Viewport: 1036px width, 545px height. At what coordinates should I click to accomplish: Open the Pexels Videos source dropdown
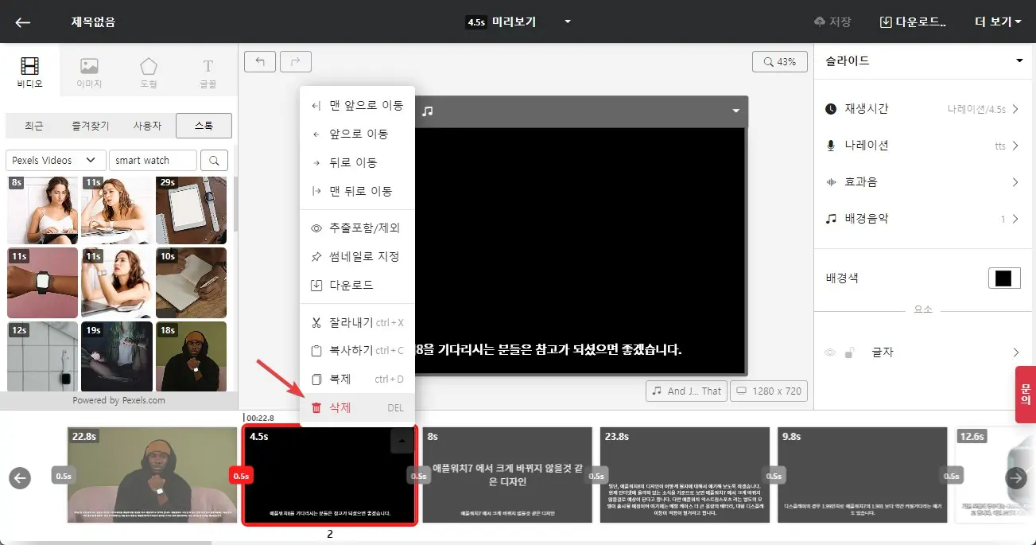55,160
